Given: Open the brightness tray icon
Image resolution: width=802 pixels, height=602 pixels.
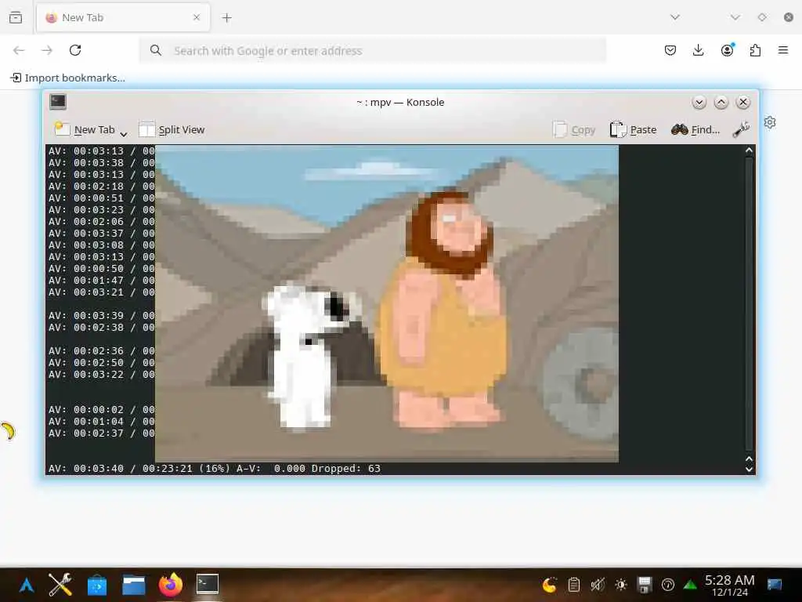Looking at the screenshot, I should pyautogui.click(x=621, y=585).
